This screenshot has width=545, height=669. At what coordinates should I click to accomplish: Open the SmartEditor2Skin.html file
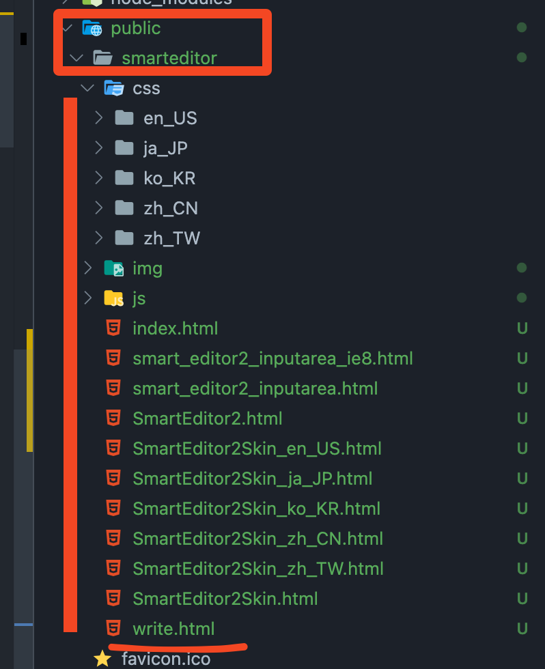tap(225, 599)
